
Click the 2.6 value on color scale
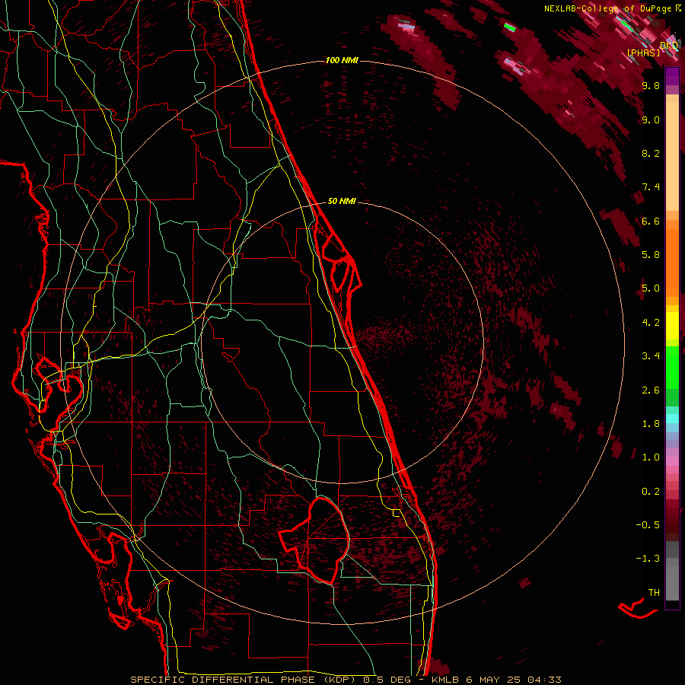(651, 390)
